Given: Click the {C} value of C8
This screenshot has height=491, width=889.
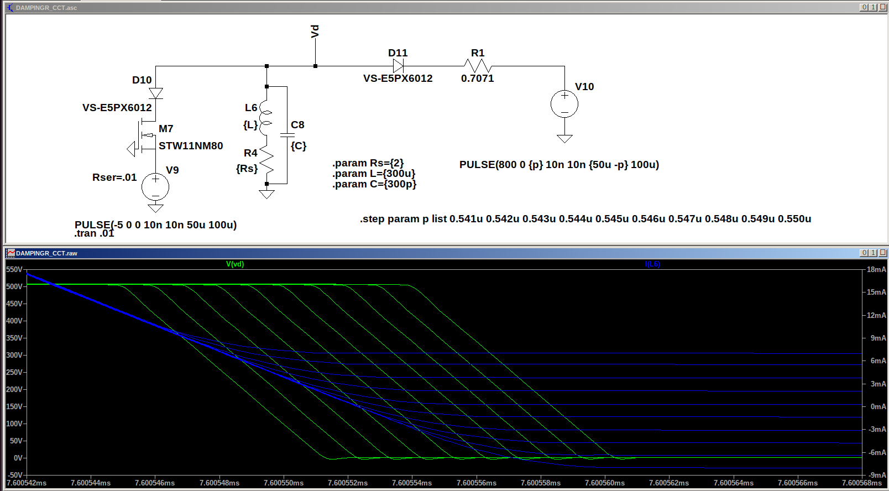Looking at the screenshot, I should tap(299, 146).
